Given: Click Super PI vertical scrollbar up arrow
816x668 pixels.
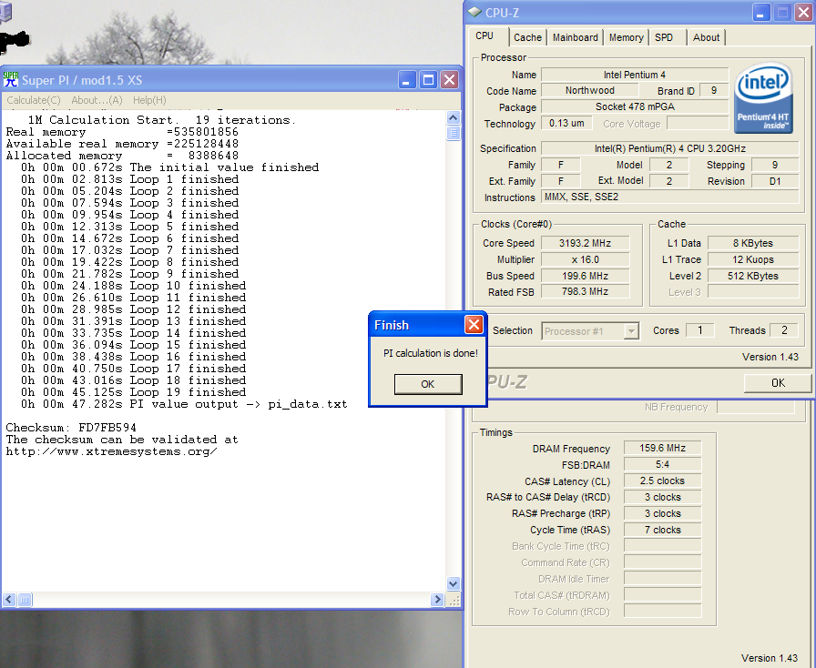Looking at the screenshot, I should (x=454, y=117).
